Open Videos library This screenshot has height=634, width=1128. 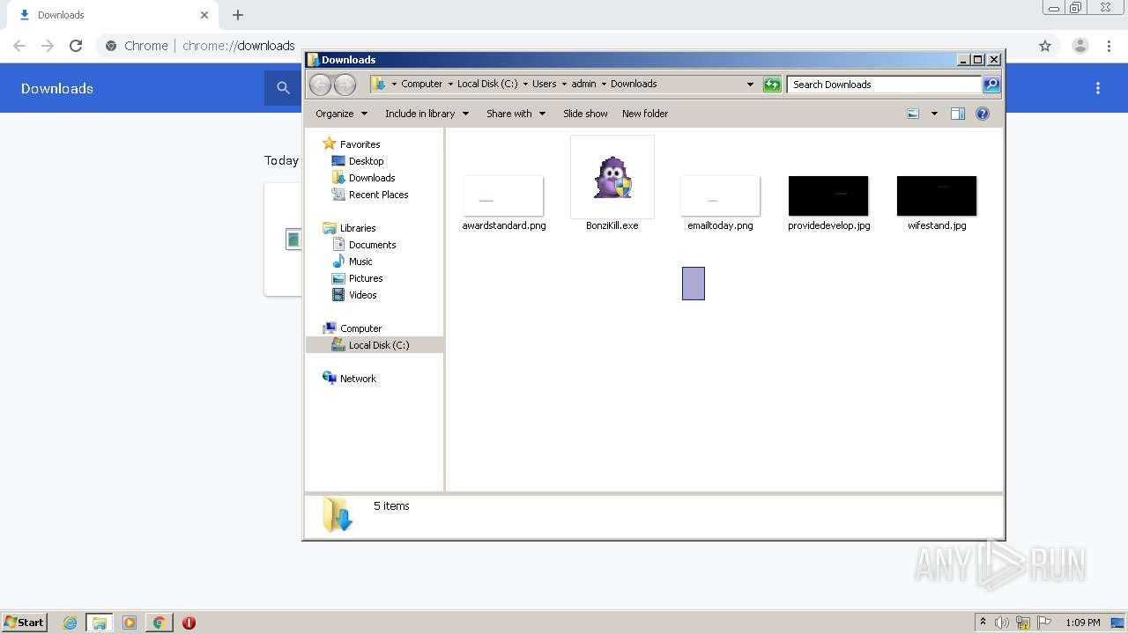[354, 295]
